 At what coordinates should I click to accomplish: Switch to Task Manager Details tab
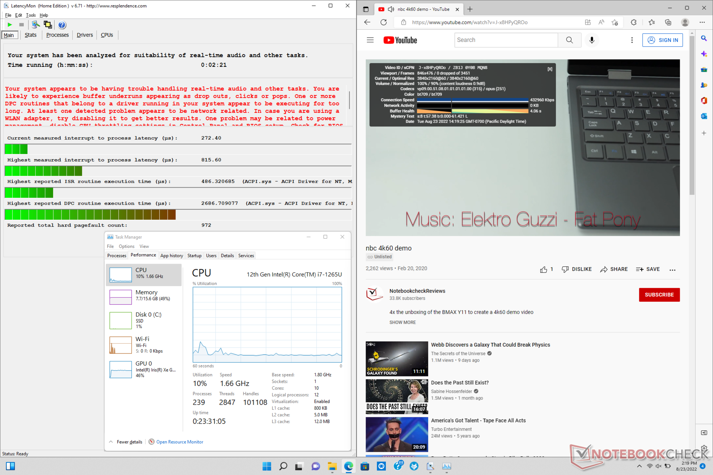(x=227, y=256)
